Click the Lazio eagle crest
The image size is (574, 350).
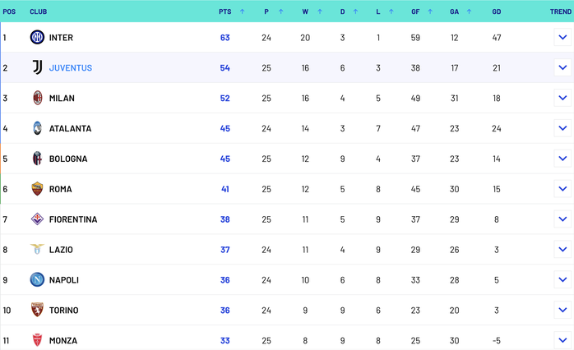(x=37, y=250)
